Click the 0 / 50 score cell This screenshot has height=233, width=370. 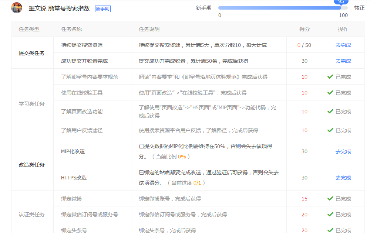pyautogui.click(x=304, y=45)
